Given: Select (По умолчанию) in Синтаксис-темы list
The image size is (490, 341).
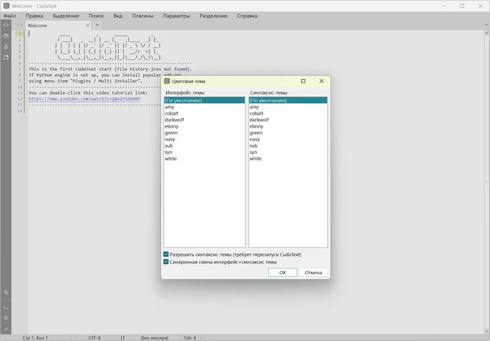Looking at the screenshot, I should point(288,100).
